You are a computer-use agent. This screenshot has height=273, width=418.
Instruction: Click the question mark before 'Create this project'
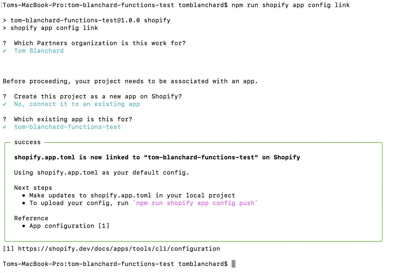coord(5,97)
